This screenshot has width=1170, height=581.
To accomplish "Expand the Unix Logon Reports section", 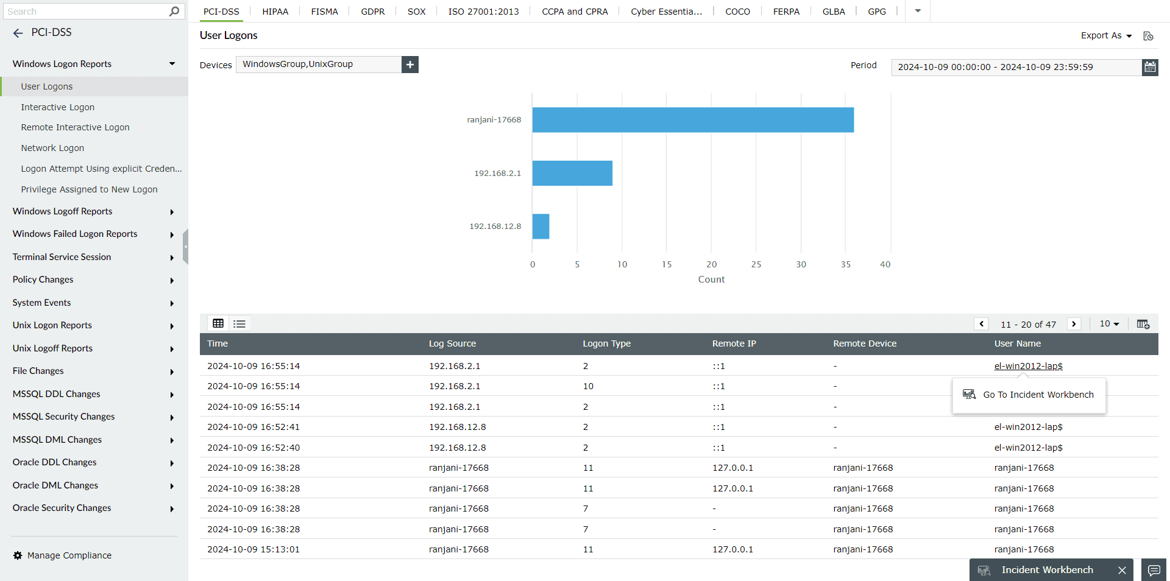I will (172, 326).
